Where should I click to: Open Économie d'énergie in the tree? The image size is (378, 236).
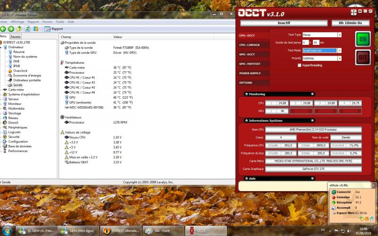click(x=27, y=76)
